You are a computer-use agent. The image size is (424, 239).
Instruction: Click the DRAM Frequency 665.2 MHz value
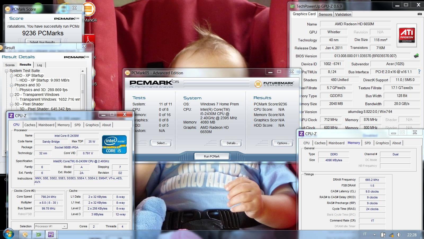(372, 180)
